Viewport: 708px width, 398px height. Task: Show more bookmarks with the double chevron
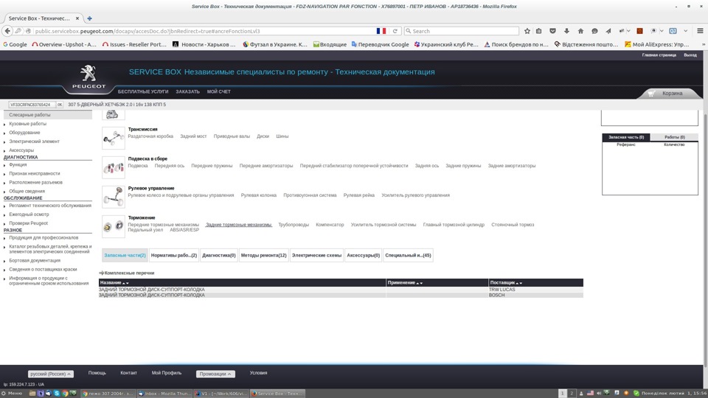(704, 44)
